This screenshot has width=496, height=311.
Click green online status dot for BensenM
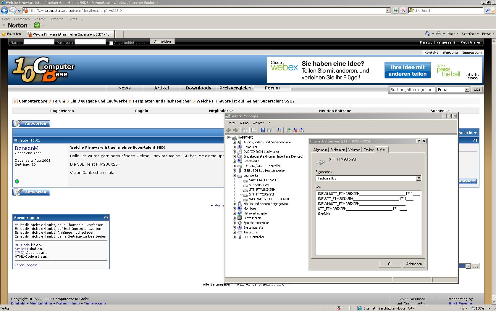(17, 181)
